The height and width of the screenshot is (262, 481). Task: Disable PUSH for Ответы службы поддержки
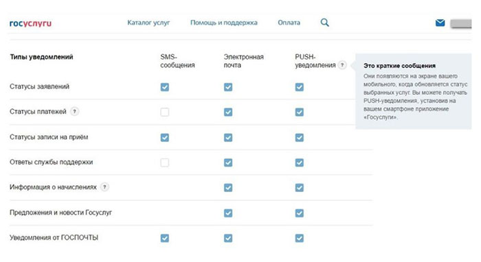click(x=300, y=163)
